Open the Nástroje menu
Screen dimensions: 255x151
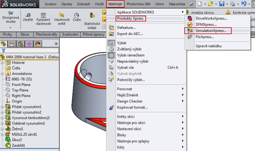point(115,4)
